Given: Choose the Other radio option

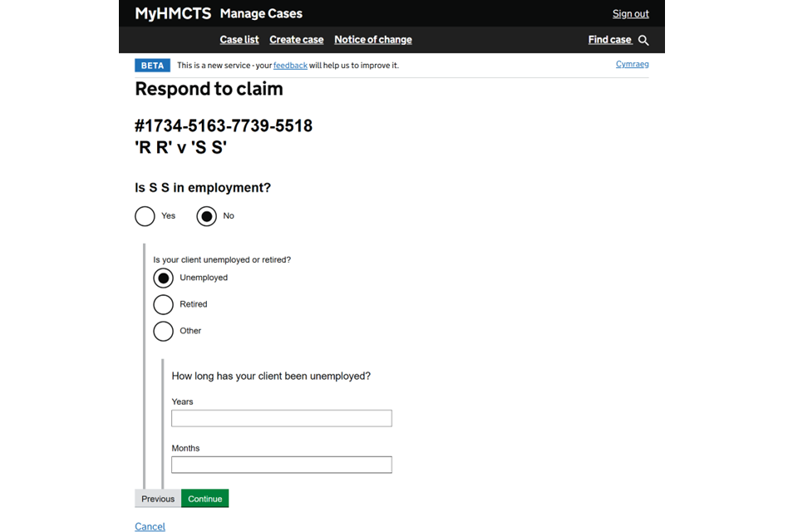Looking at the screenshot, I should [x=164, y=331].
